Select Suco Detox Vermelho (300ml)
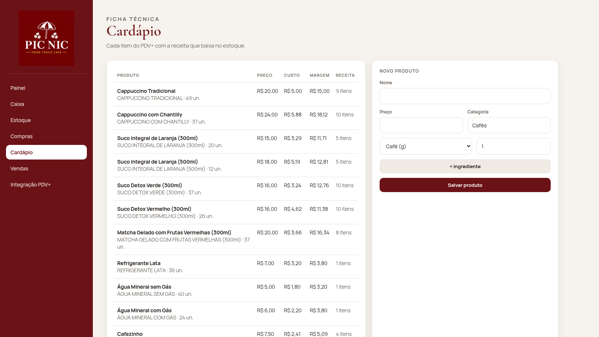The height and width of the screenshot is (337, 599). 154,209
